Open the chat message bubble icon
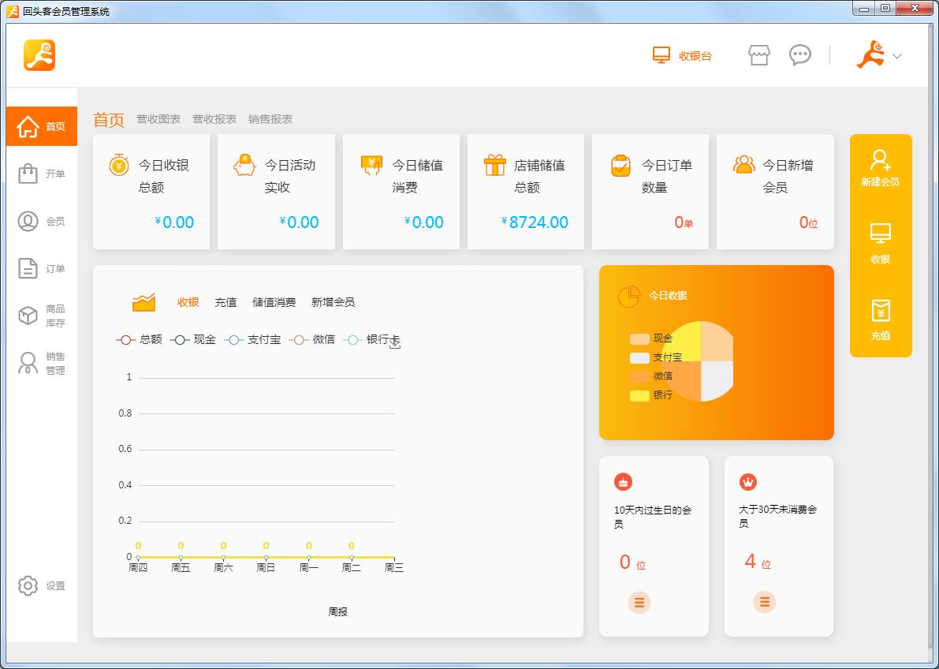The width and height of the screenshot is (939, 669). click(x=800, y=55)
